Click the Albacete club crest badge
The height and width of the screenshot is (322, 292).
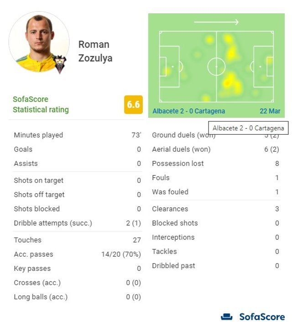click(x=60, y=64)
